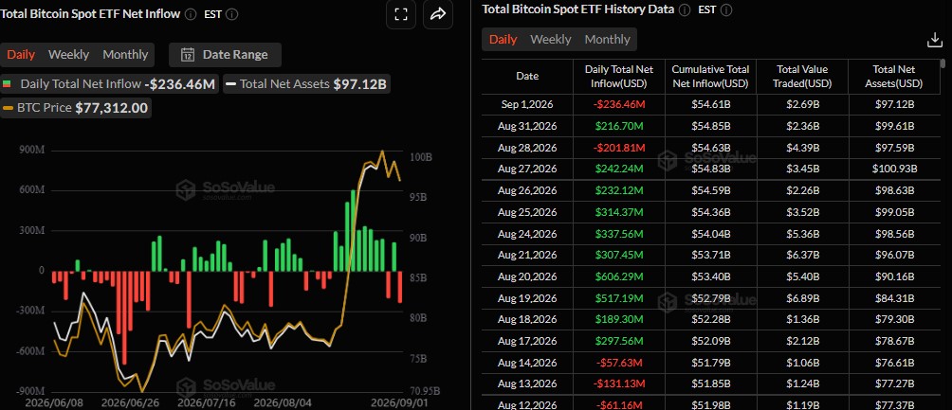Click the calendar icon in Date Range
The image size is (952, 410).
[x=188, y=55]
